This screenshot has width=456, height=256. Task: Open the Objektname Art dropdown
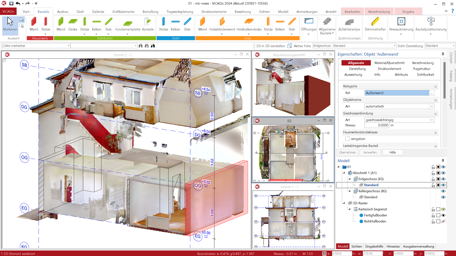coord(432,106)
